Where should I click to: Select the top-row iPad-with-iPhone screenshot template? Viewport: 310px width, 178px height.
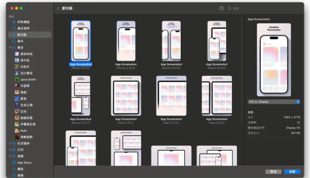pyautogui.click(x=217, y=41)
